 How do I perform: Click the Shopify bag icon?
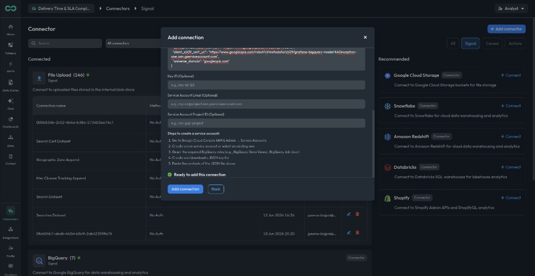[x=387, y=198]
